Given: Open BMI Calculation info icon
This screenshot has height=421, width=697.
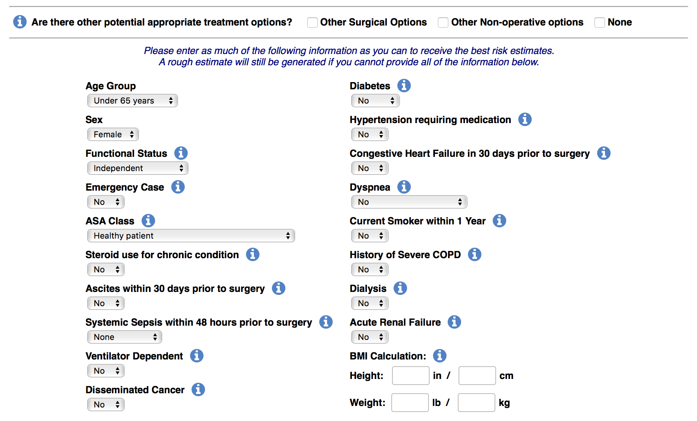Looking at the screenshot, I should [x=440, y=356].
